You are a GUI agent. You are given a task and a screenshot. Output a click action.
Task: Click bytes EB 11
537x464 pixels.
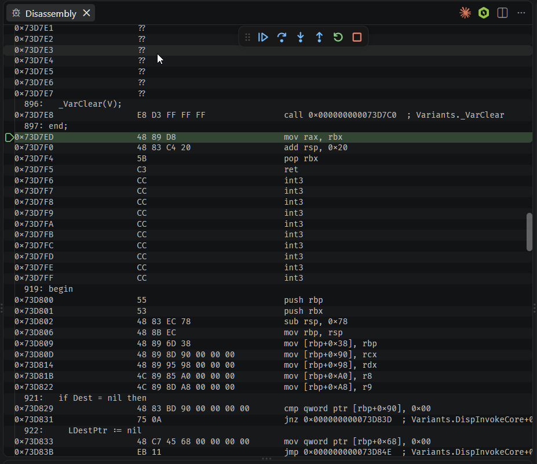click(149, 452)
